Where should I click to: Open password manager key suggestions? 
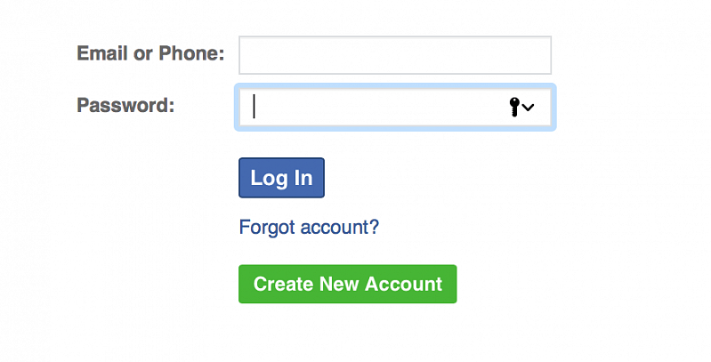pyautogui.click(x=521, y=108)
